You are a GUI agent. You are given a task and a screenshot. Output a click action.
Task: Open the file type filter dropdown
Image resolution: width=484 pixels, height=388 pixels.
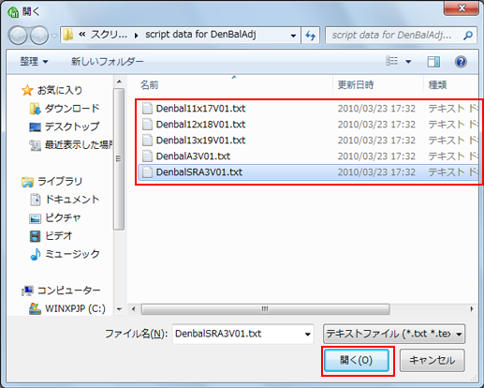click(394, 334)
